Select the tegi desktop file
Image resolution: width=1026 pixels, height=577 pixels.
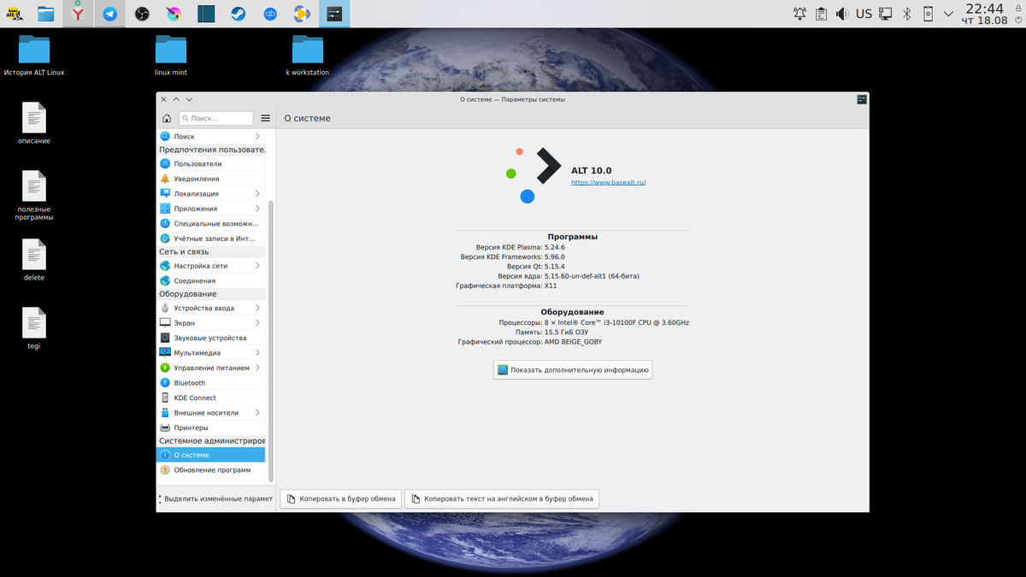[34, 329]
